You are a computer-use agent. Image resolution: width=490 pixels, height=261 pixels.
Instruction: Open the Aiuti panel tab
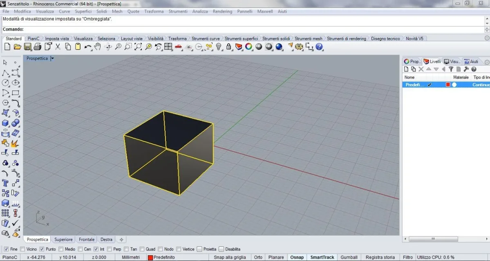pos(471,62)
